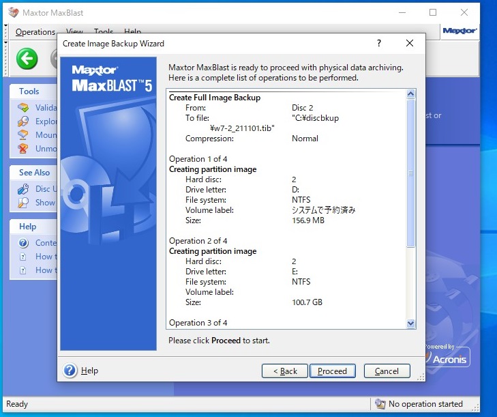Click the Proceed button
Screen dimensions: 497x417
[332, 371]
